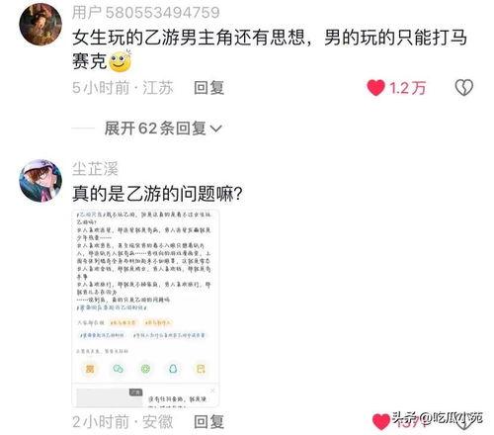Tap the broken-heart dislike on first comment
This screenshot has height=435, width=494.
[464, 88]
